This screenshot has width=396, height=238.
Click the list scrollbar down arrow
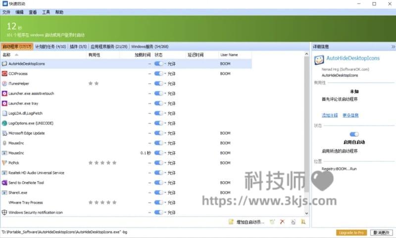(306, 213)
